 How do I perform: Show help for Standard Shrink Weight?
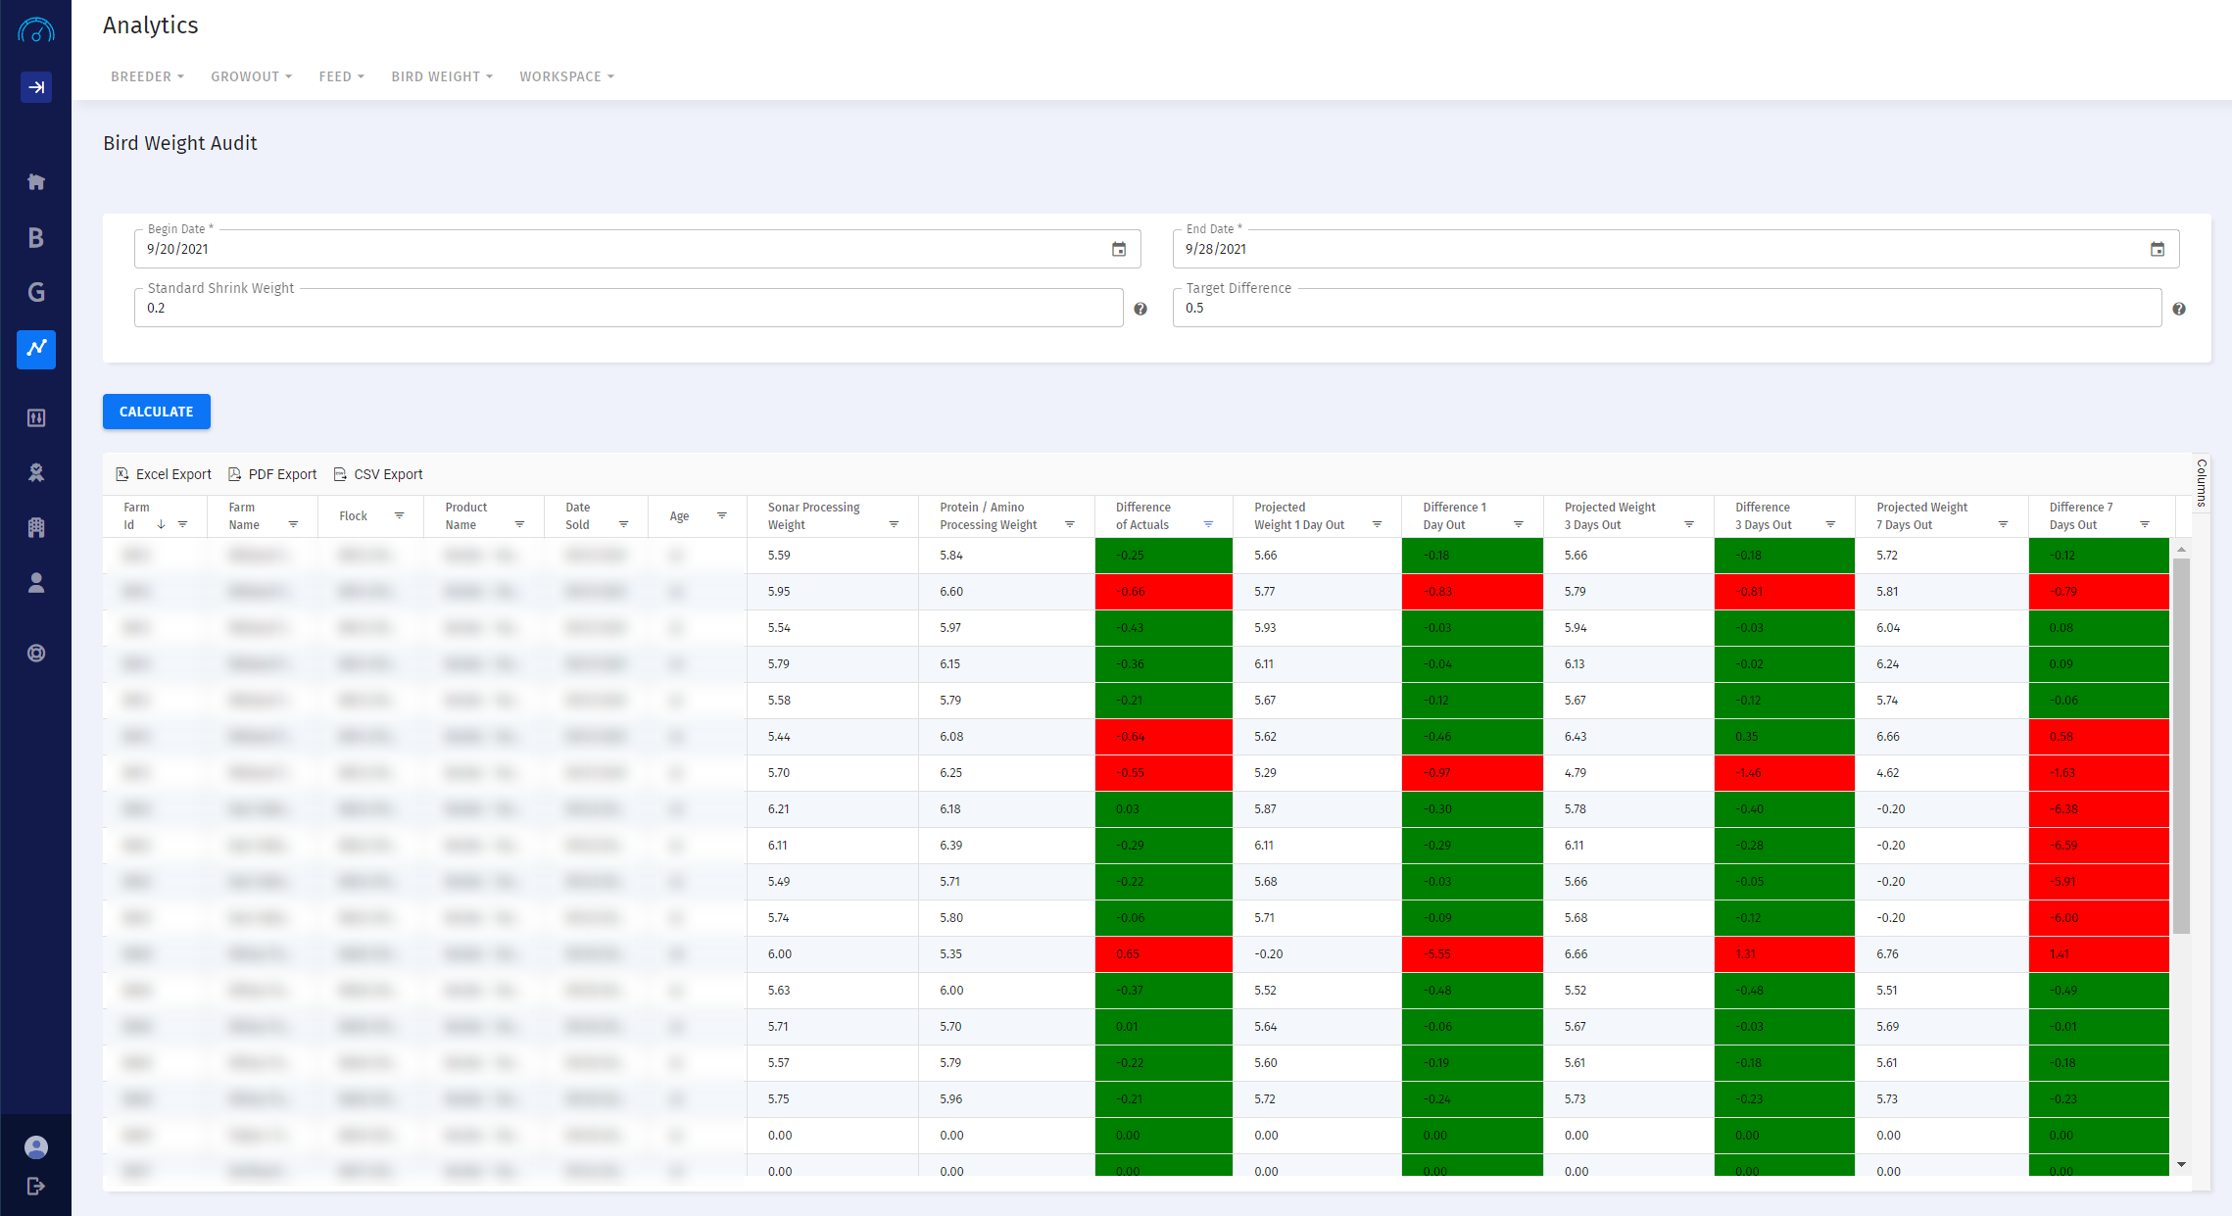(x=1140, y=309)
